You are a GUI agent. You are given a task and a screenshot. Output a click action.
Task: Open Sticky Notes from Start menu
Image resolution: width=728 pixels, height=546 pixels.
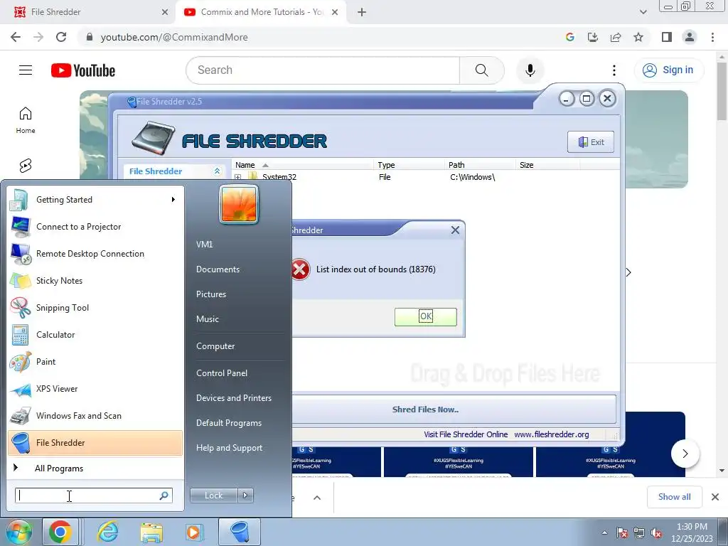click(95, 280)
